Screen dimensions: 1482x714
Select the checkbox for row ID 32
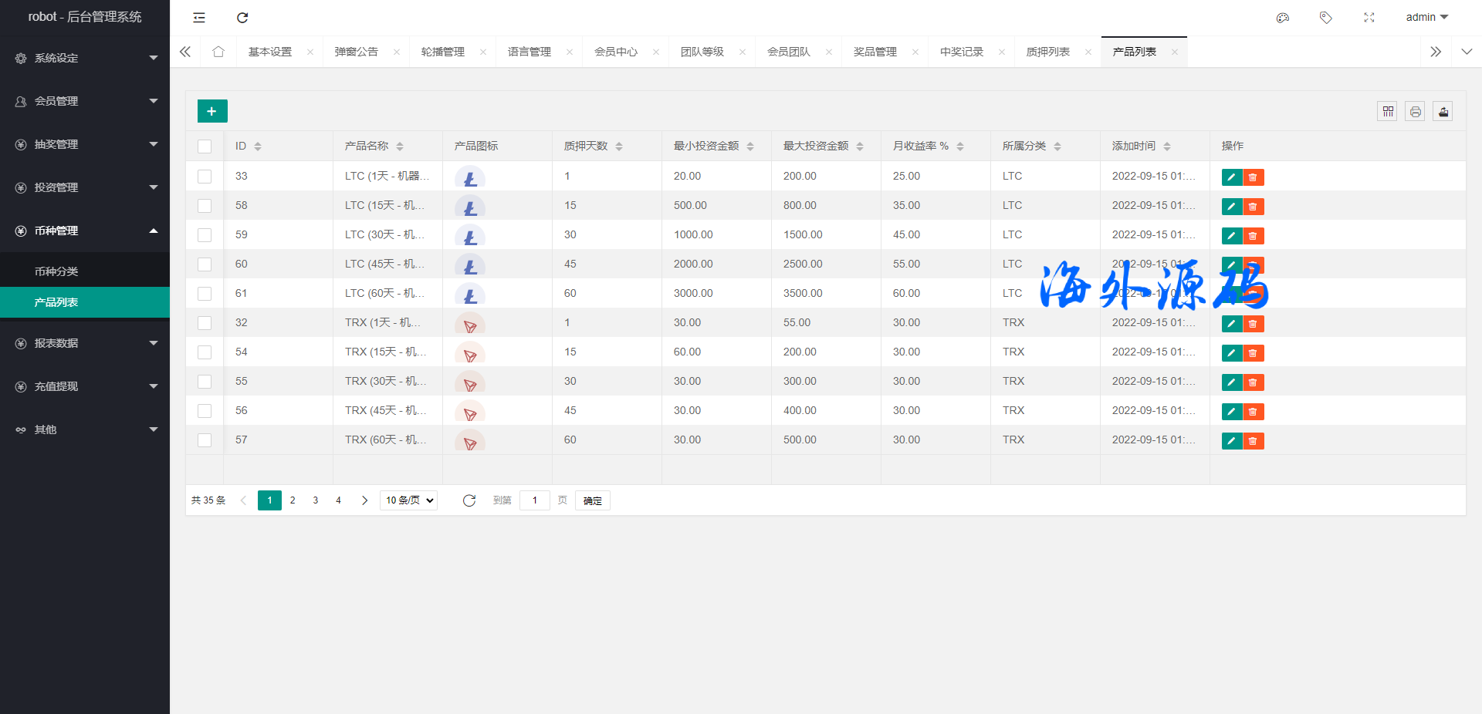pyautogui.click(x=205, y=323)
